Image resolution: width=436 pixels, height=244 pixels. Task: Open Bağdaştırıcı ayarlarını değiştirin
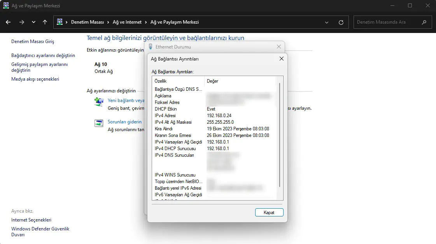[43, 55]
